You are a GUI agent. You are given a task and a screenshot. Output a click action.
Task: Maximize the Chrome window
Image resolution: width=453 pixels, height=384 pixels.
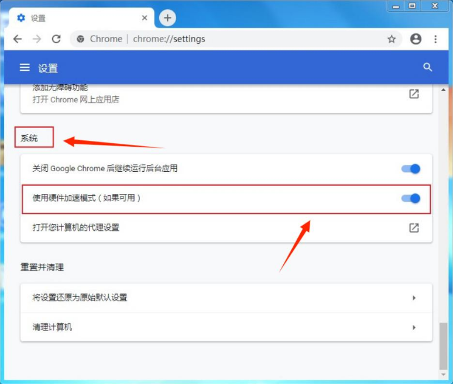[x=412, y=6]
